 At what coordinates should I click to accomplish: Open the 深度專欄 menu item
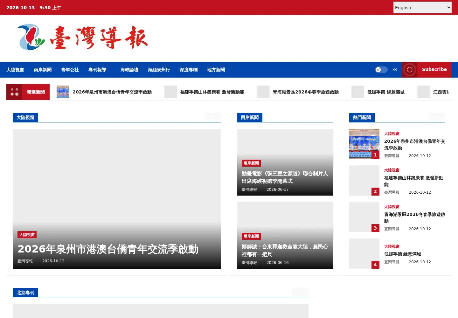tap(189, 70)
